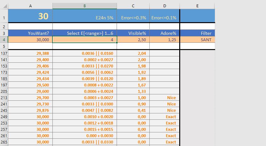Click the 30,000 input cell in row 4
Image resolution: width=266 pixels, height=146 pixels.
[x=31, y=40]
